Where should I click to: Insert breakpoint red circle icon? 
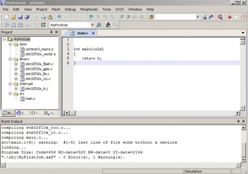click(230, 17)
